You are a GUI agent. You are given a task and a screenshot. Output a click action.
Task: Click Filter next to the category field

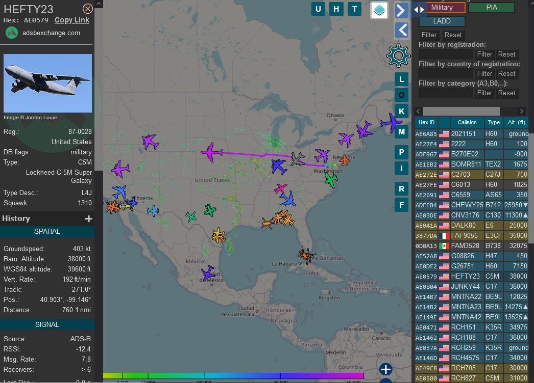[484, 93]
